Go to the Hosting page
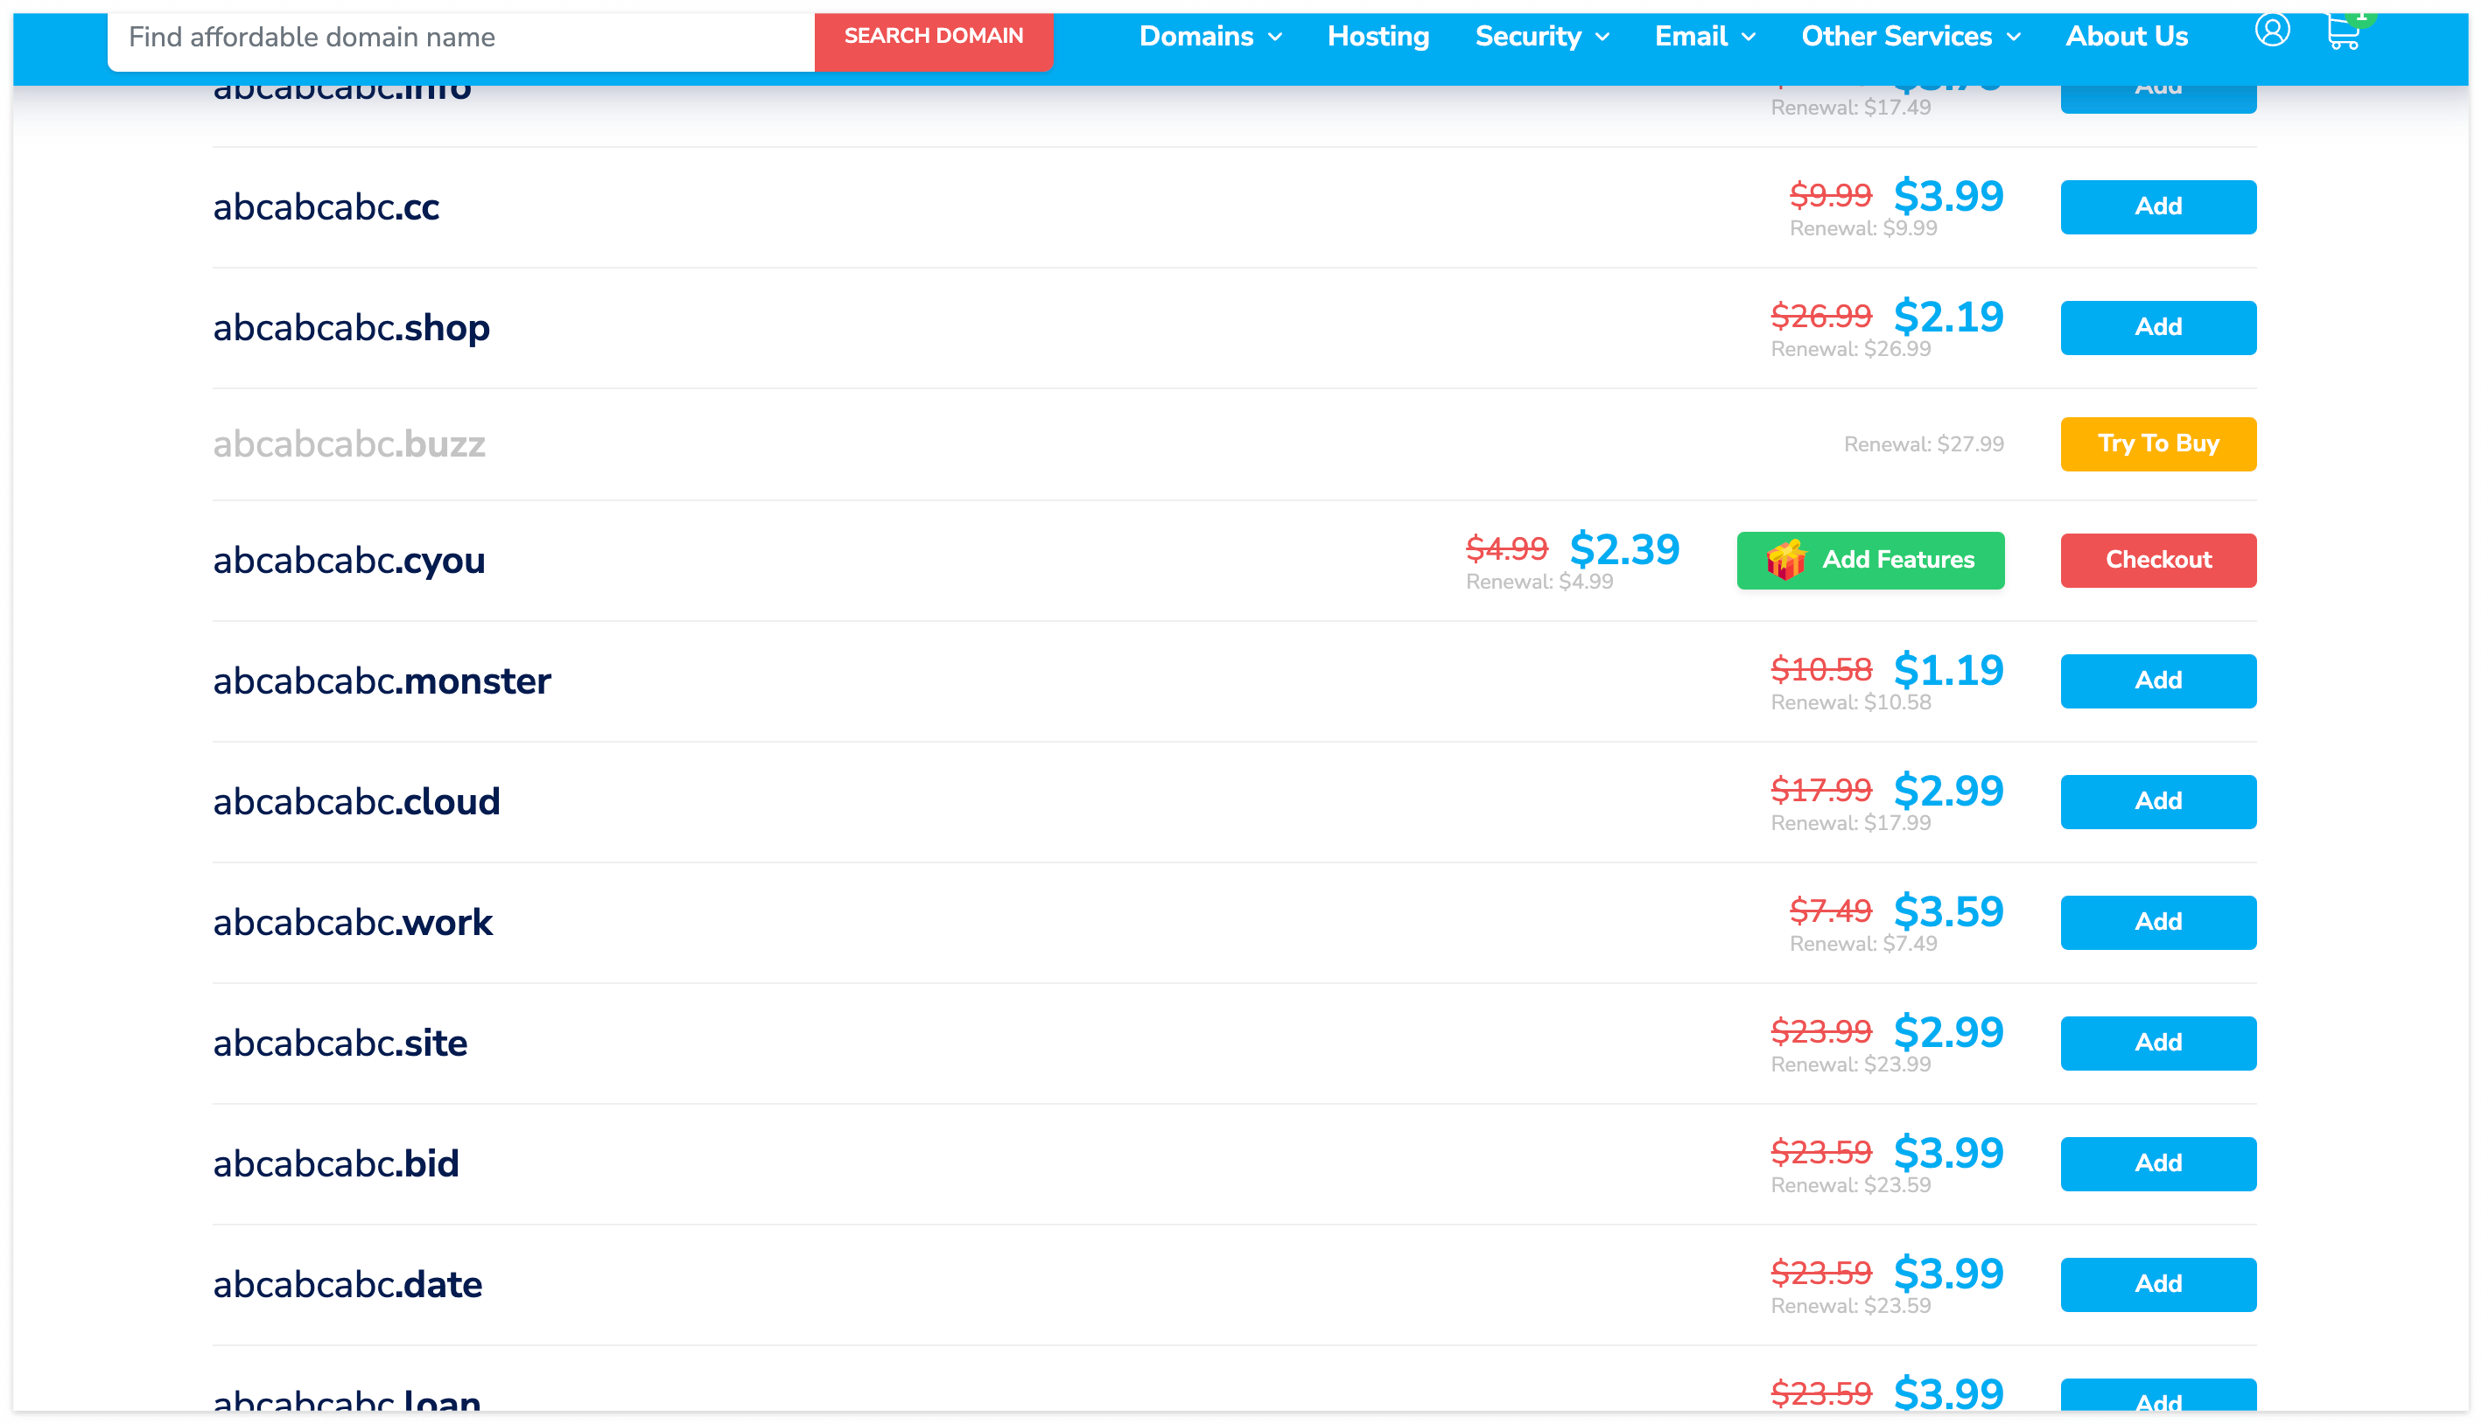 [x=1378, y=36]
